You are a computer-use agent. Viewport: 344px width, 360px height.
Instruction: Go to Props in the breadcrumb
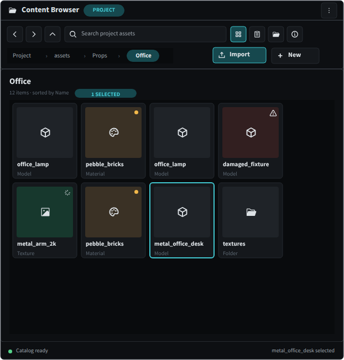(x=100, y=56)
